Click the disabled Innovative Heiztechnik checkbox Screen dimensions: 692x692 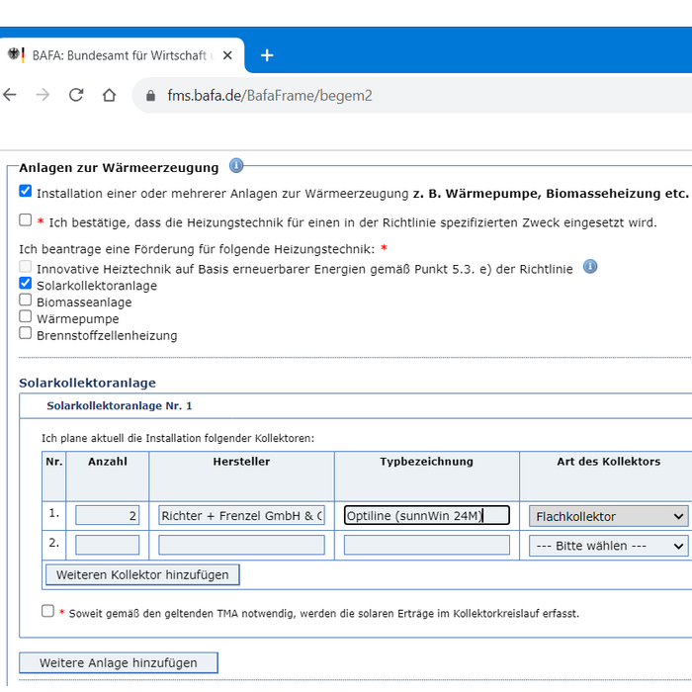[26, 266]
